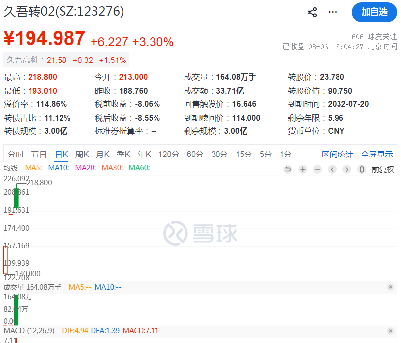Select the 季K chart tab
The height and width of the screenshot is (343, 401).
pos(123,154)
